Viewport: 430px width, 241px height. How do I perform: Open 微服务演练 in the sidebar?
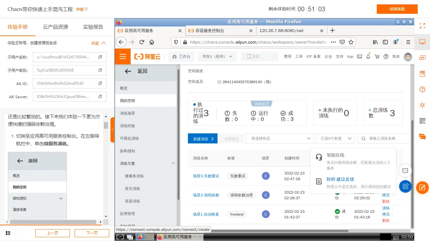click(x=134, y=176)
